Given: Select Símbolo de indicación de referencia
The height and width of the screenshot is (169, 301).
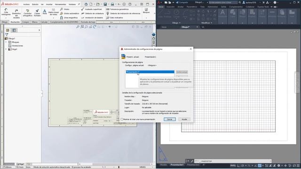Looking at the screenshot, I should tap(123, 14).
